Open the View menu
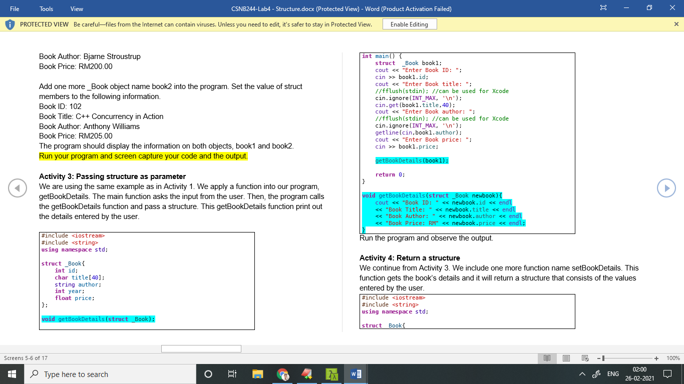This screenshot has width=684, height=384. [x=77, y=8]
